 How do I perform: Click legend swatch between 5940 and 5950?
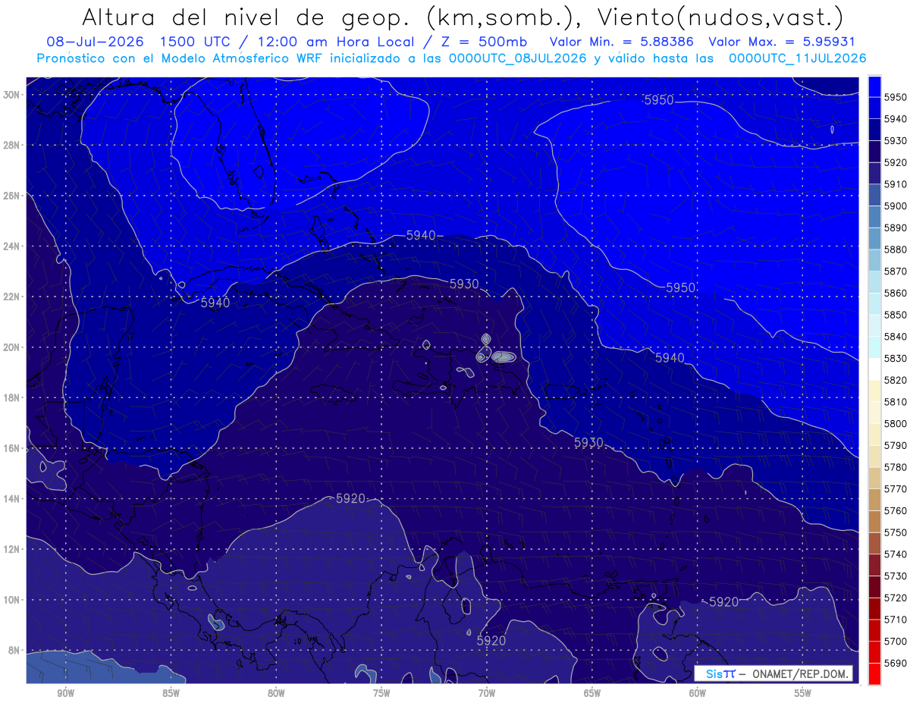click(x=874, y=108)
